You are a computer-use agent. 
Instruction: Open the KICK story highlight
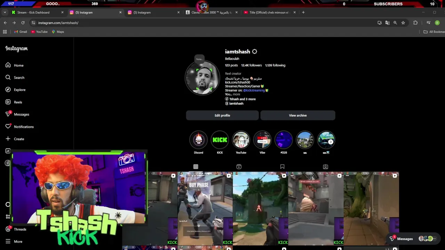tap(220, 140)
